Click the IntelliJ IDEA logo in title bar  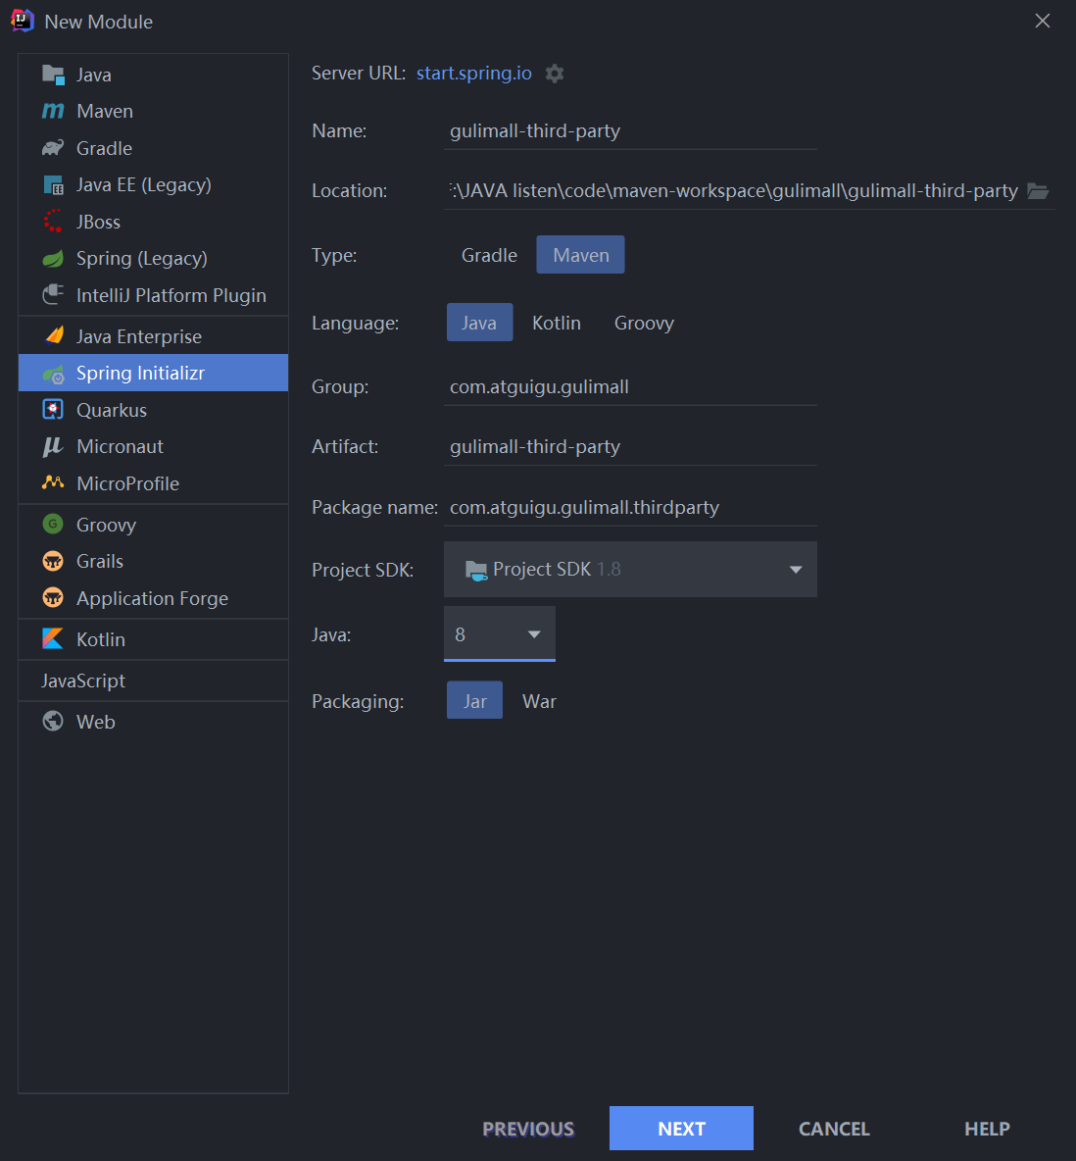coord(23,21)
